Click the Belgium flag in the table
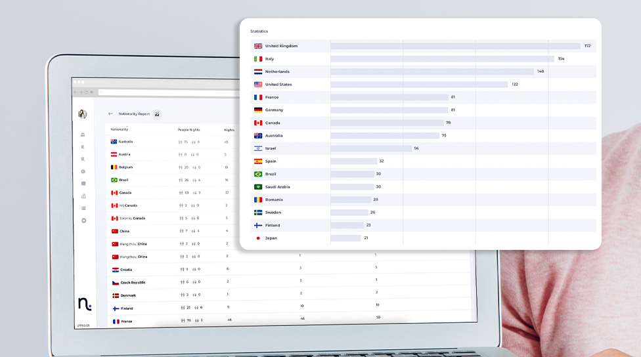This screenshot has width=641, height=357. point(114,167)
